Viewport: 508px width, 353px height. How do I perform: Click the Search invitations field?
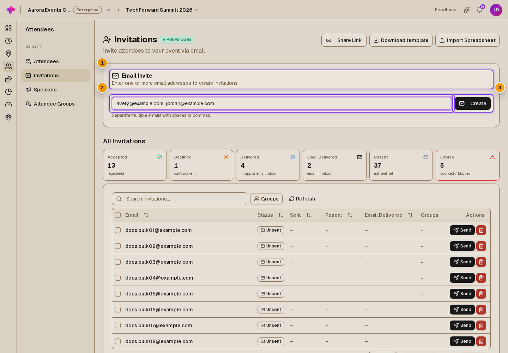pyautogui.click(x=180, y=199)
